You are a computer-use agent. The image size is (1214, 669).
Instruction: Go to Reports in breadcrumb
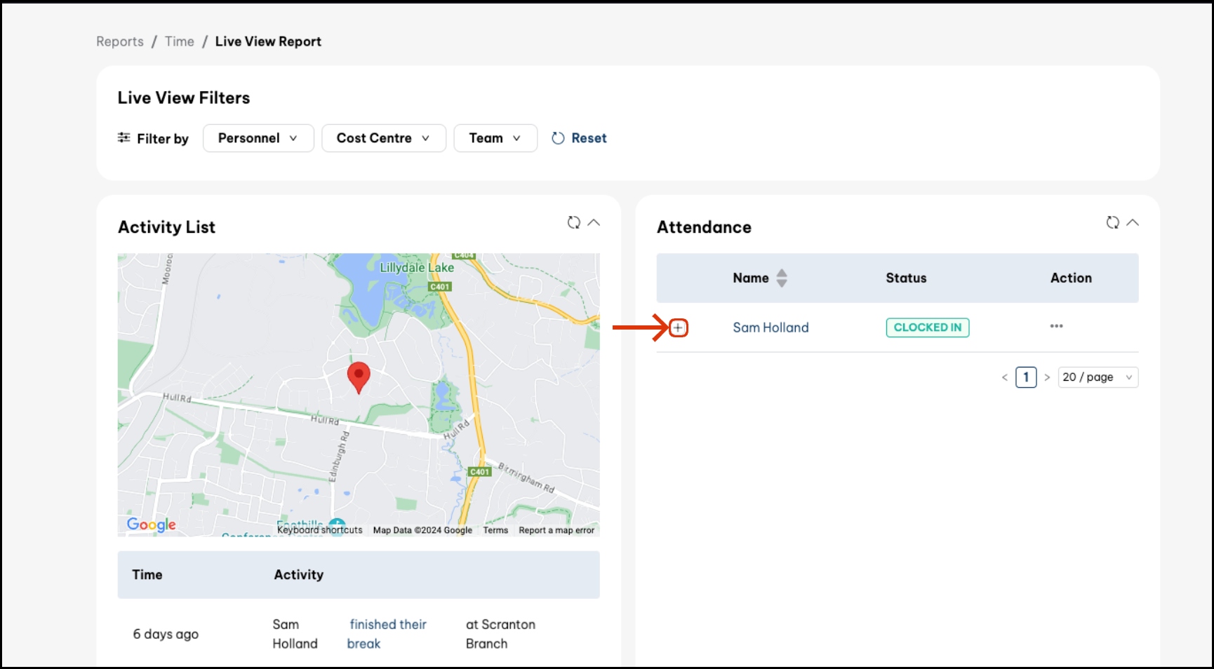click(x=120, y=41)
